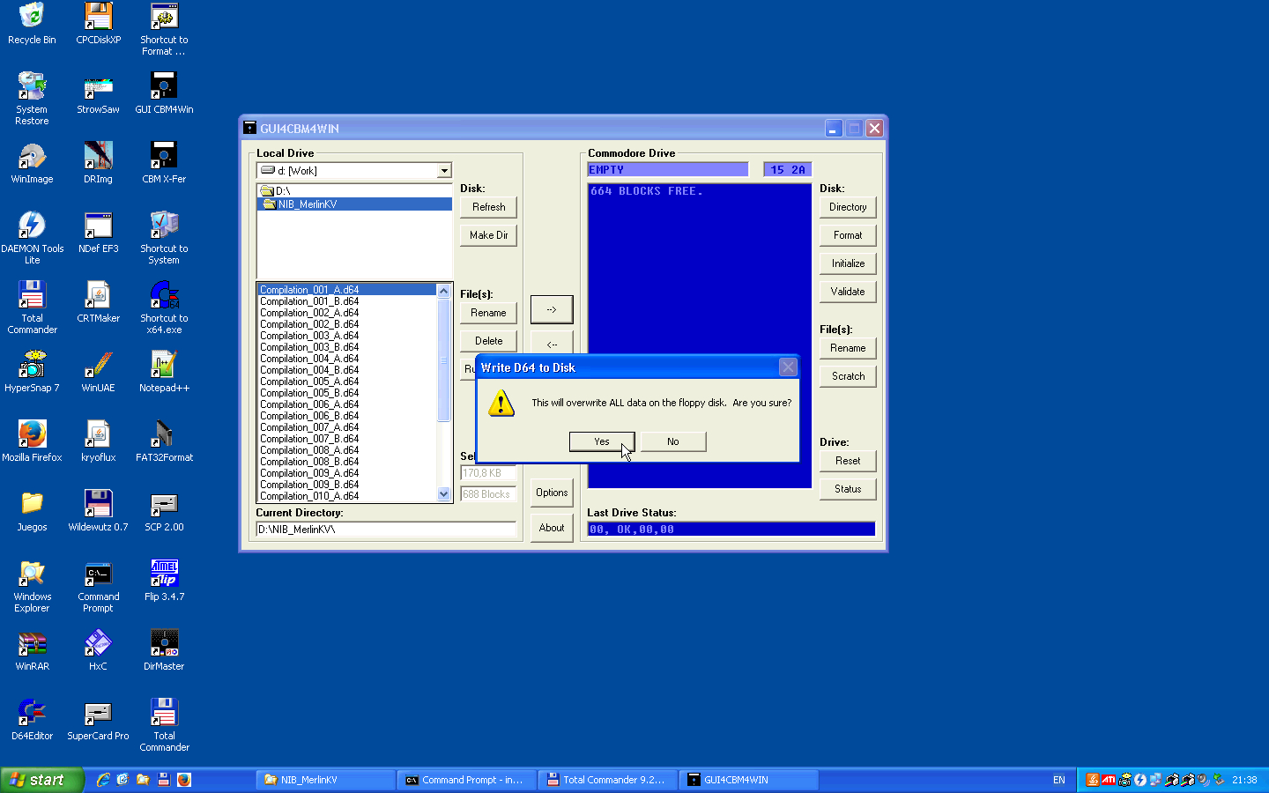Screen dimensions: 1269x793
Task: Open DirMaster desktop icon
Action: pos(164,650)
